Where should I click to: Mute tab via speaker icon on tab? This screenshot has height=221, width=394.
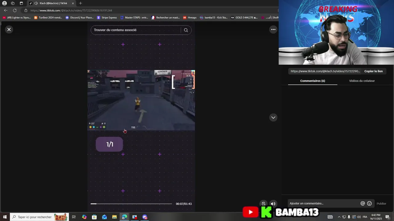point(36,3)
